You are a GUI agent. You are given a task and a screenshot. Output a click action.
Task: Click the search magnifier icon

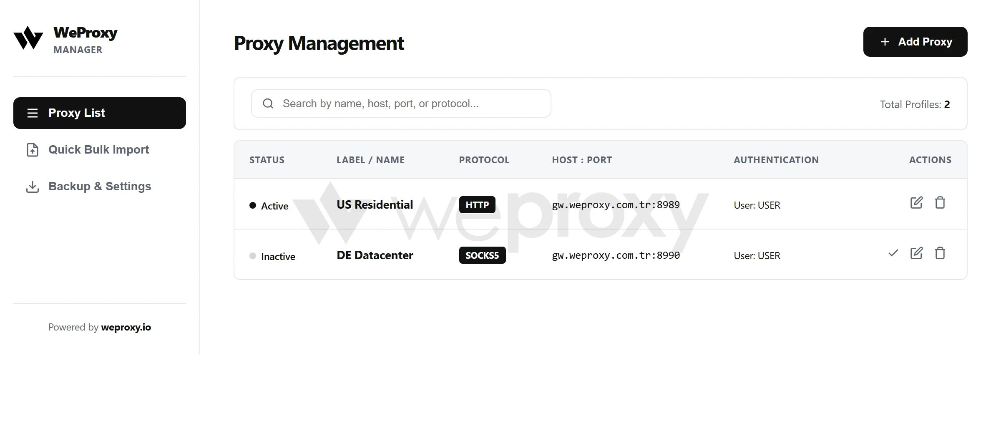tap(268, 103)
